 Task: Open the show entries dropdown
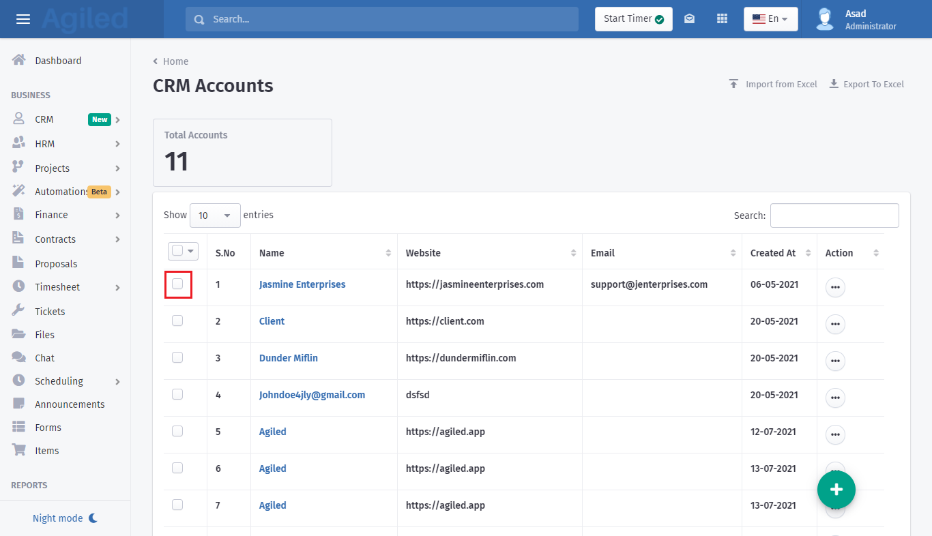(215, 215)
